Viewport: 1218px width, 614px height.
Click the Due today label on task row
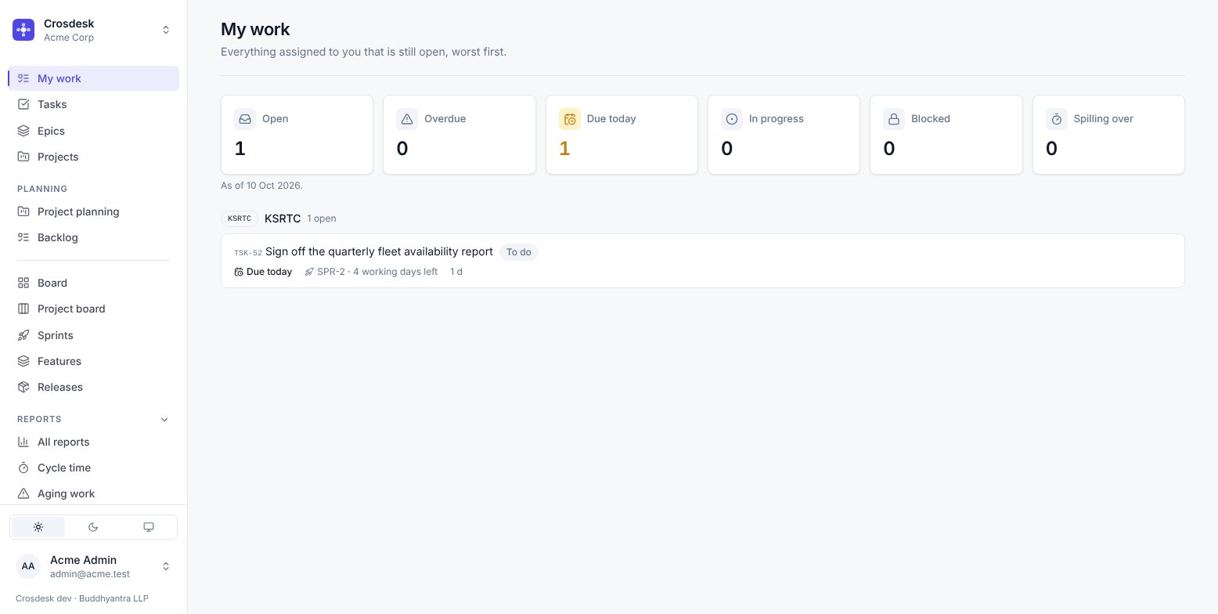[263, 272]
